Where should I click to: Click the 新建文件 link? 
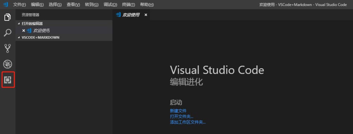178,111
